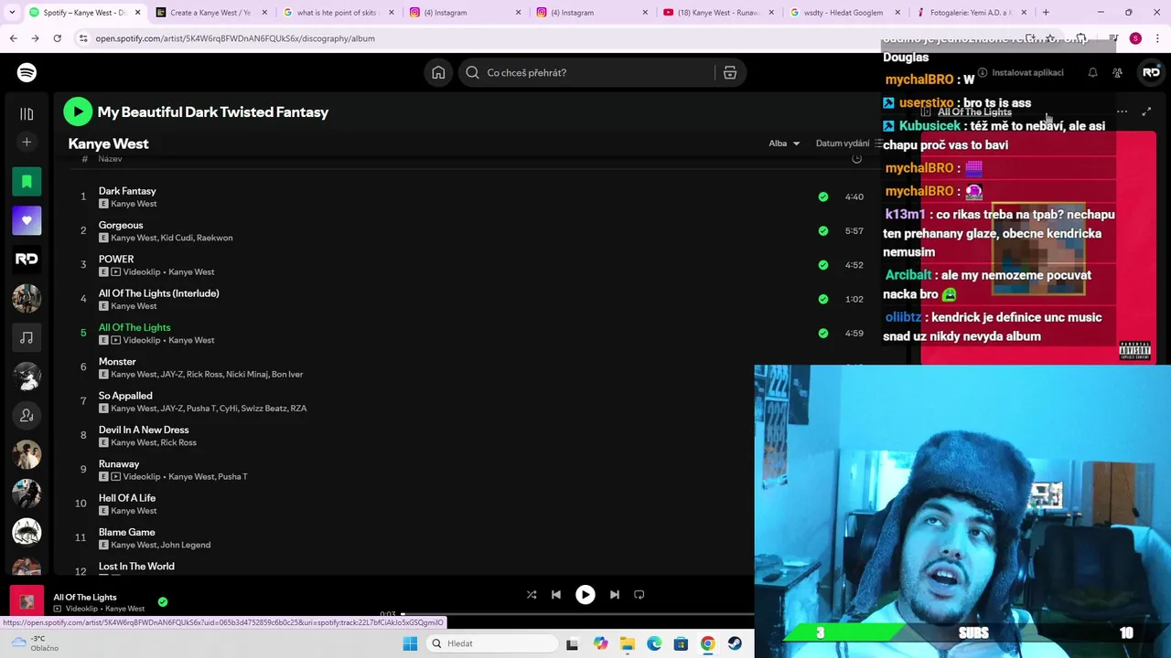Screen dimensions: 1171x658
Task: Open the RD playlist tile in sidebar
Action: tap(27, 260)
